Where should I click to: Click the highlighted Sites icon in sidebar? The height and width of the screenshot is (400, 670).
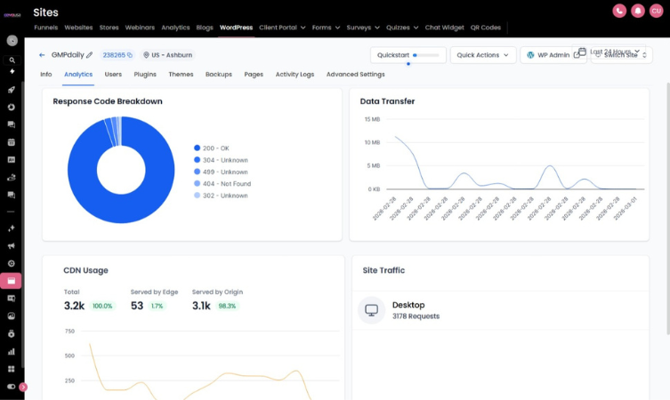pos(12,281)
